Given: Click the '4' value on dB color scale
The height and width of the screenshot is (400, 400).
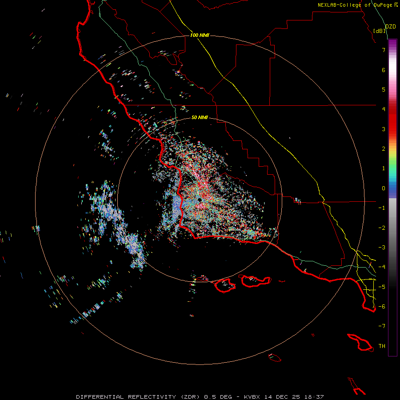Looking at the screenshot, I should point(384,109).
